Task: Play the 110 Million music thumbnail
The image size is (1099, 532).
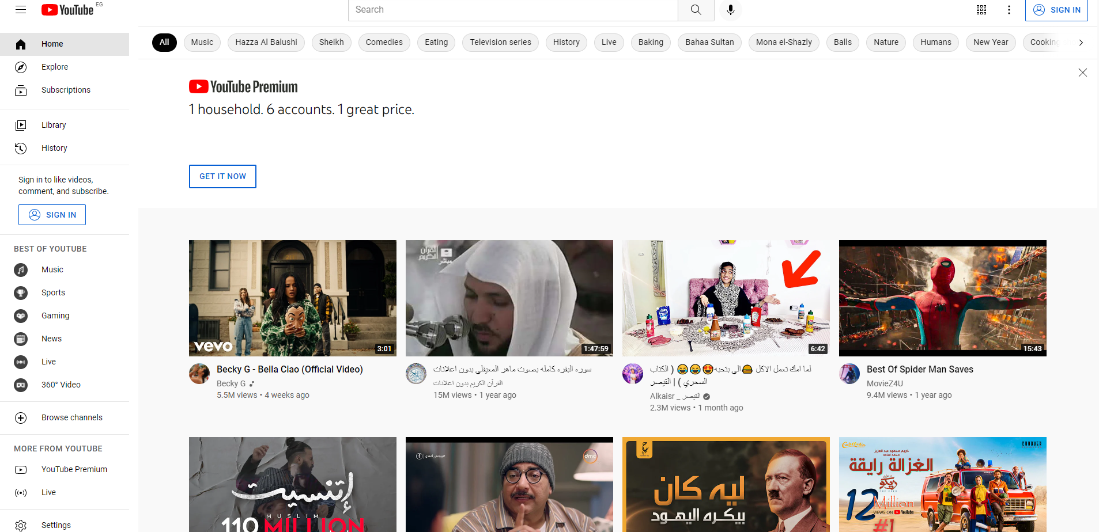Action: click(293, 485)
